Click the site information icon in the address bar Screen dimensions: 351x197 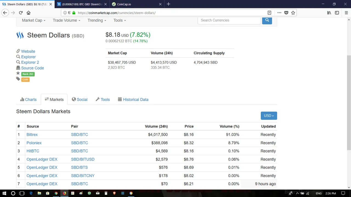pos(65,13)
